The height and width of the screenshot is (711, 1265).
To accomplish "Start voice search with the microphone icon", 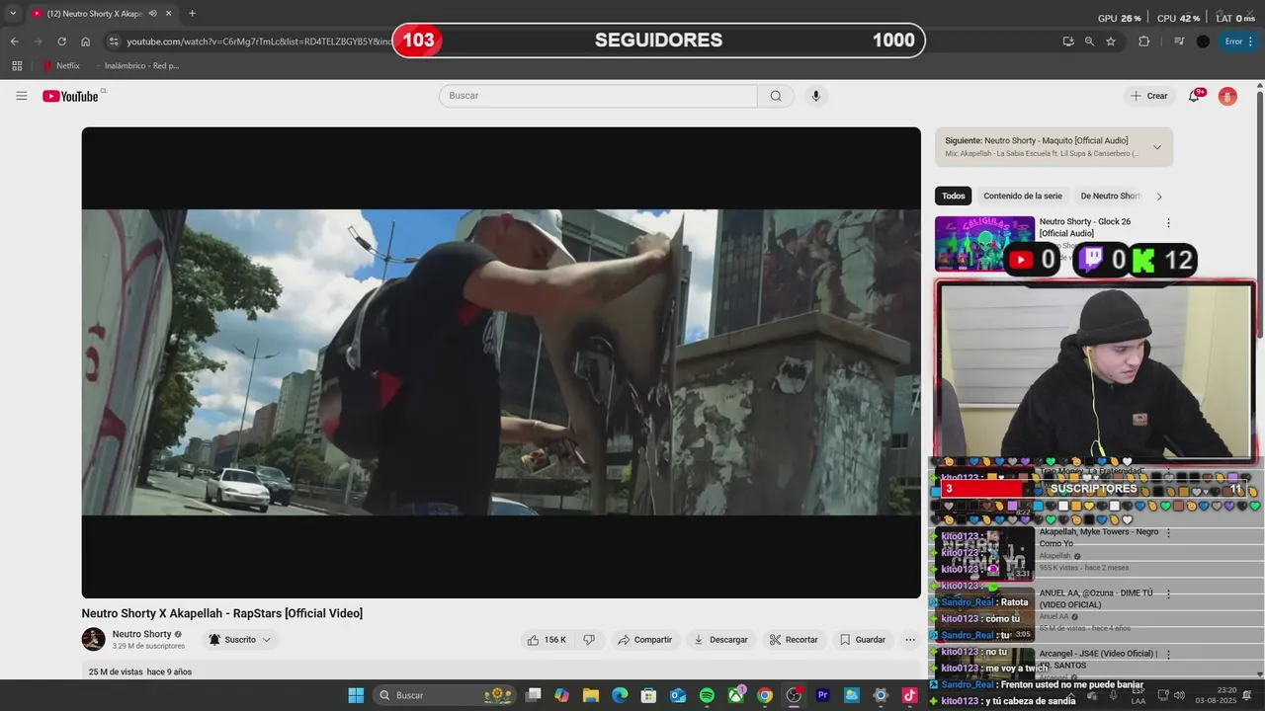I will pos(815,96).
